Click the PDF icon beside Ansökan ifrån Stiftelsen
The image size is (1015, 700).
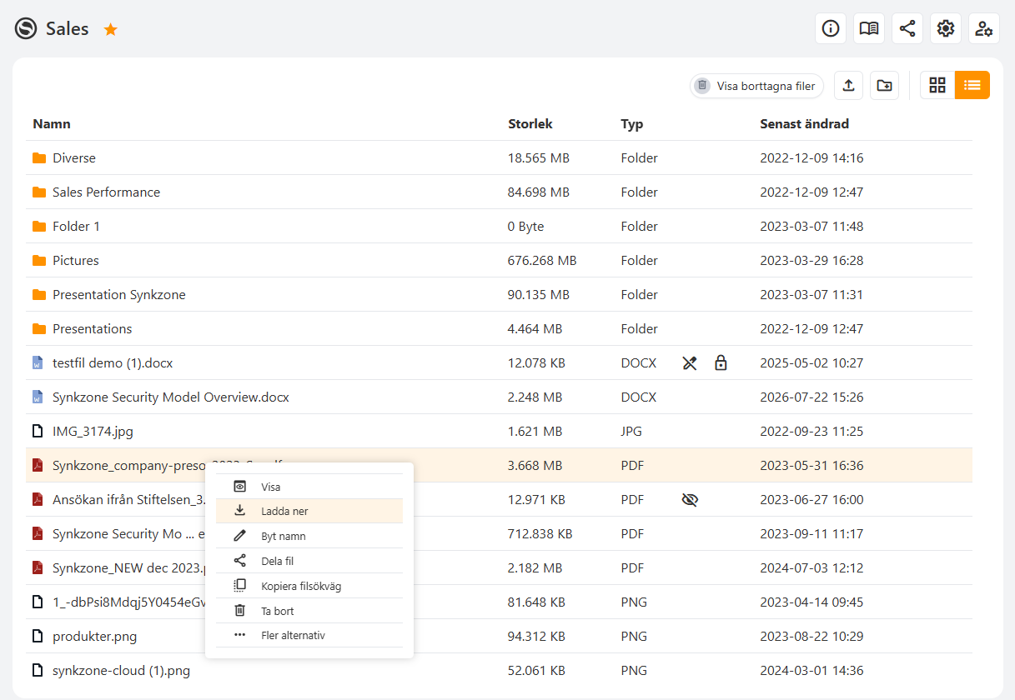37,500
